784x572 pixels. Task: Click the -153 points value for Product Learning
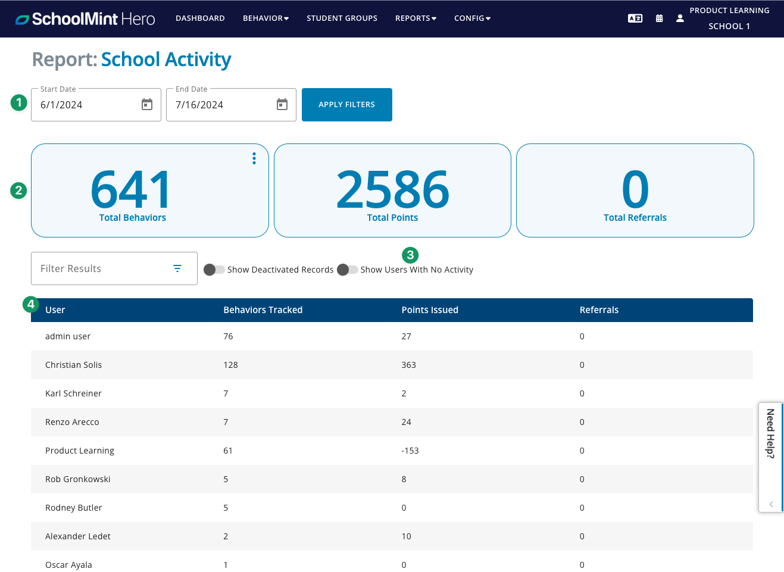click(x=410, y=451)
